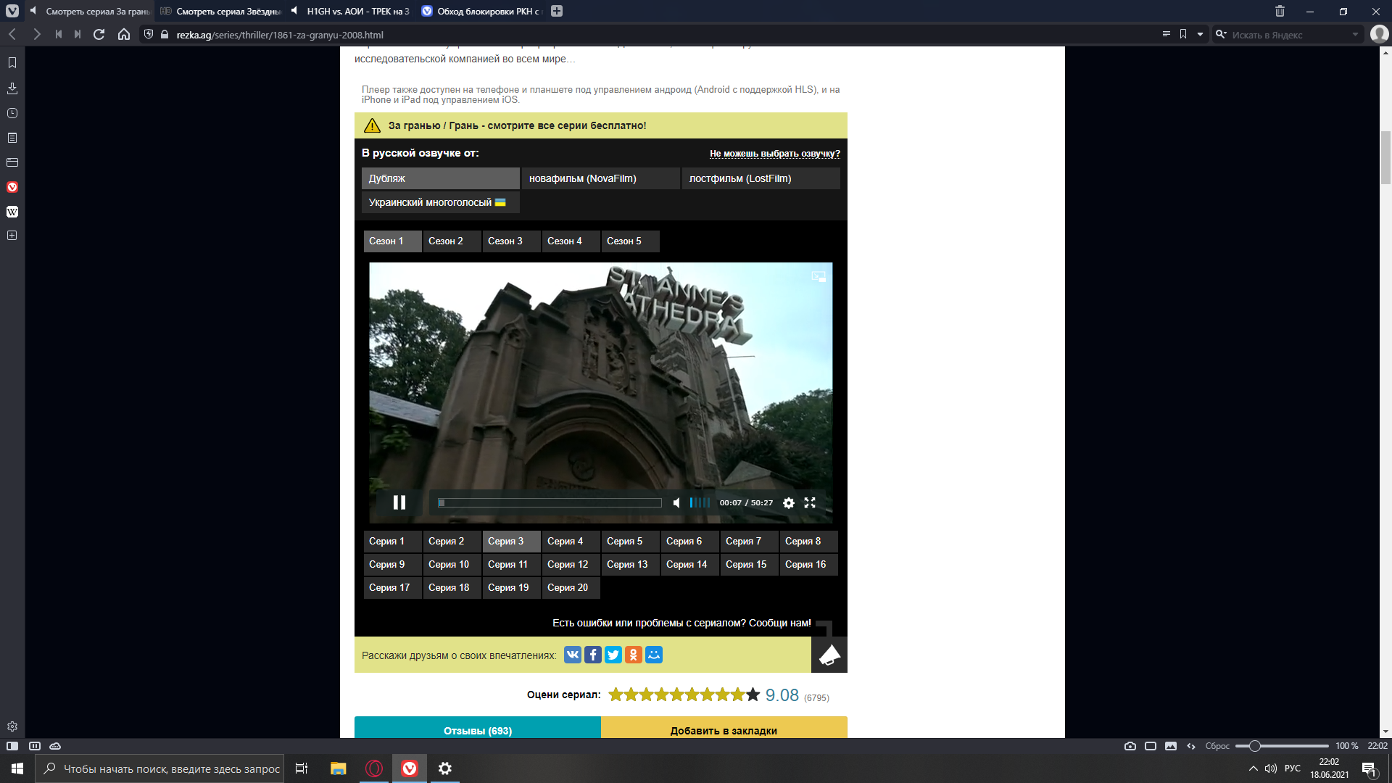Open player settings gear
The image size is (1392, 783).
coord(789,502)
